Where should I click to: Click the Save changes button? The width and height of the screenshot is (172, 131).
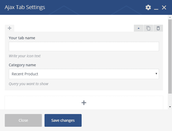63,120
